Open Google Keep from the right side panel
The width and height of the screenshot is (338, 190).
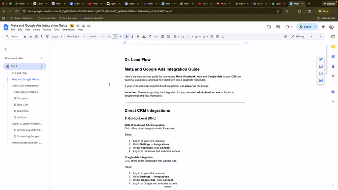333,47
